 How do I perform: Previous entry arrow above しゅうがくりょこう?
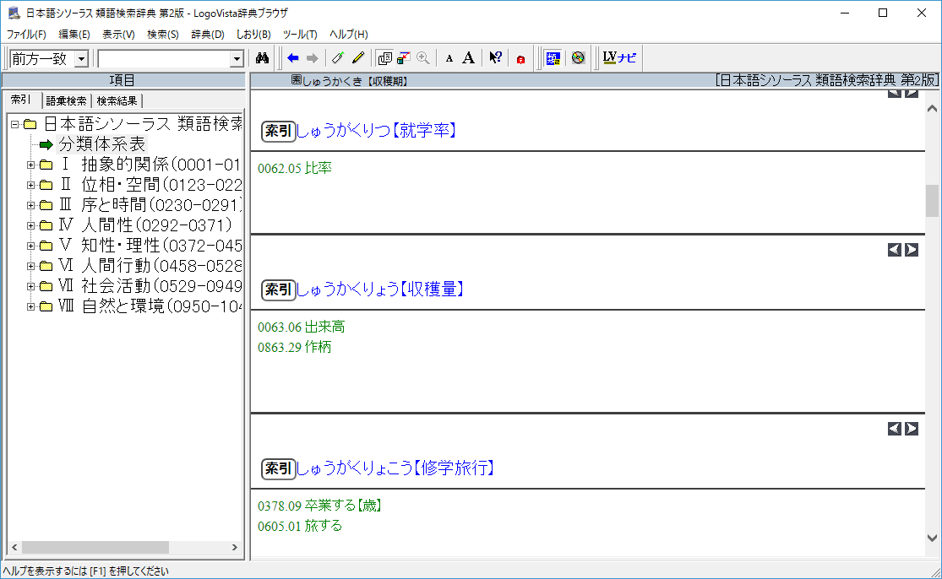(x=895, y=429)
